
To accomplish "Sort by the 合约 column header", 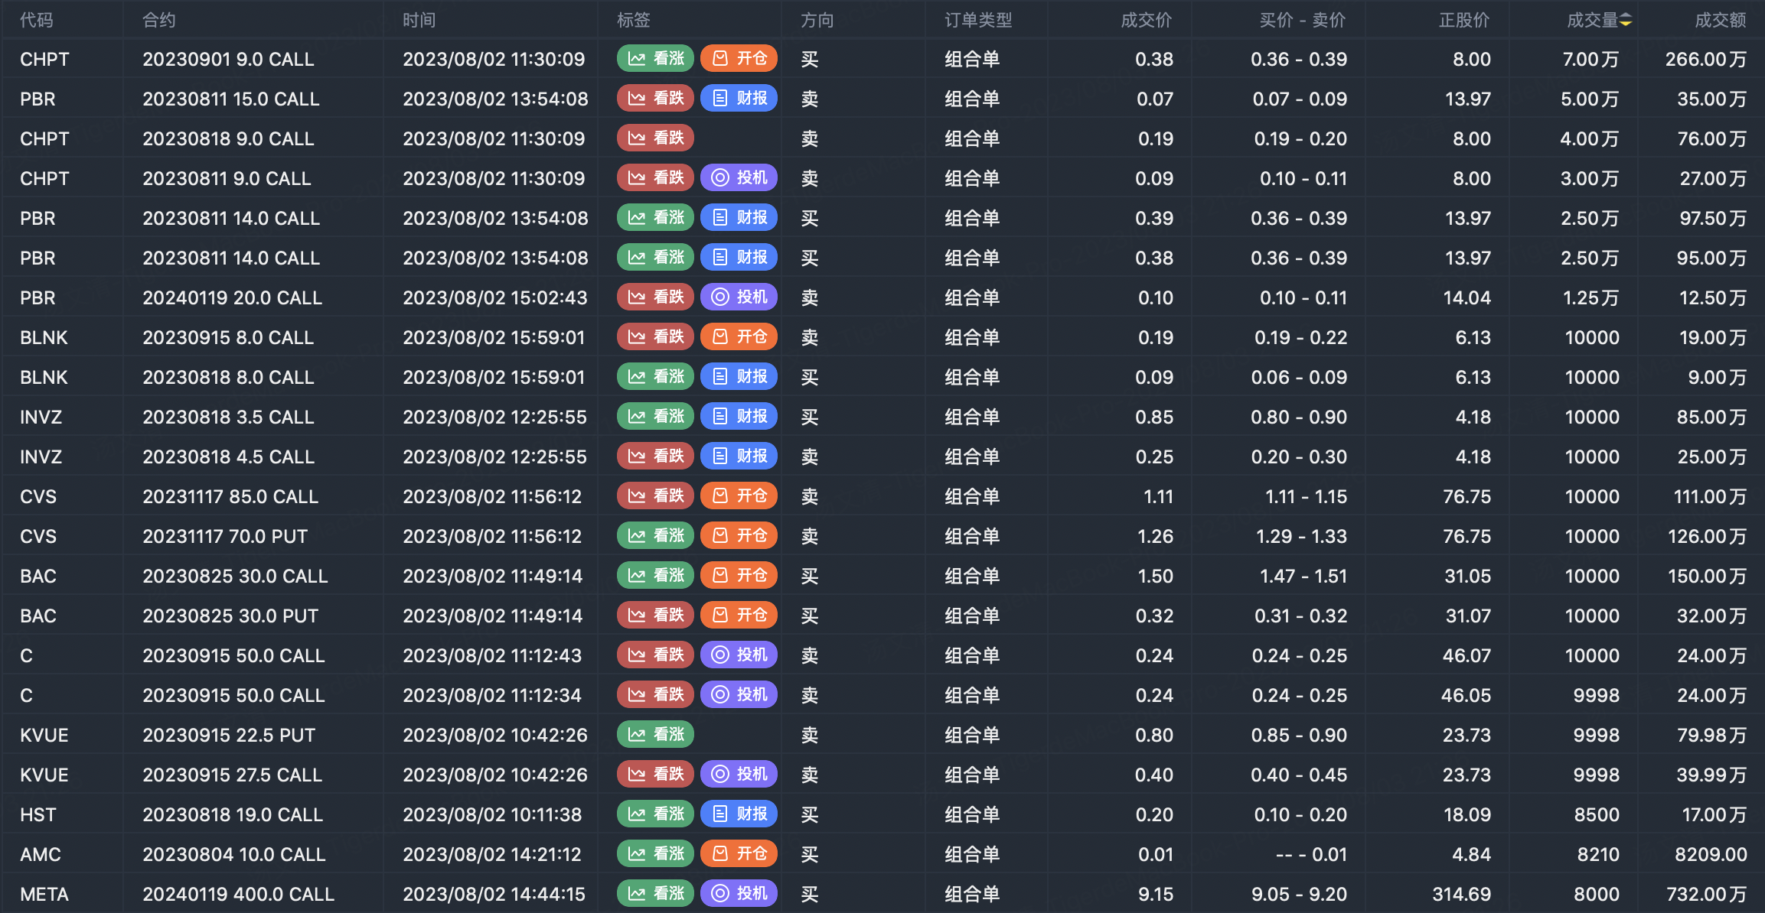I will 159,21.
